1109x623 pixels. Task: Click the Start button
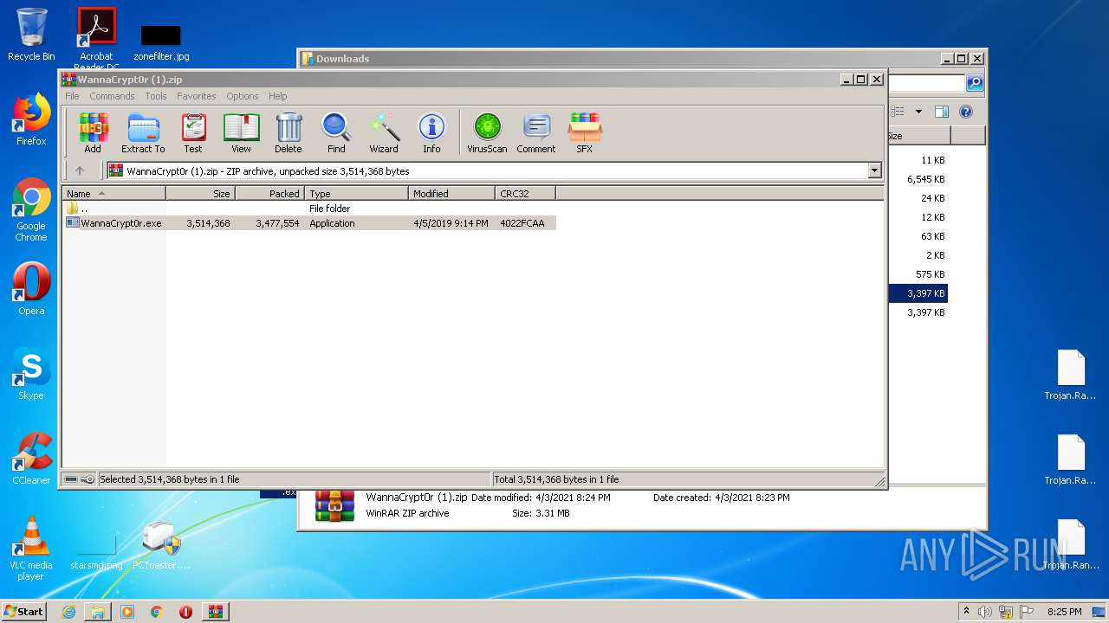(23, 611)
